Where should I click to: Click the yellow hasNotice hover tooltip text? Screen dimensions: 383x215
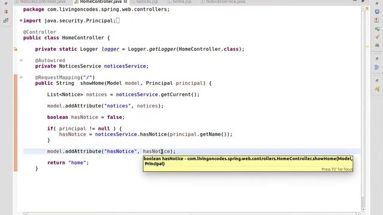pos(248,161)
